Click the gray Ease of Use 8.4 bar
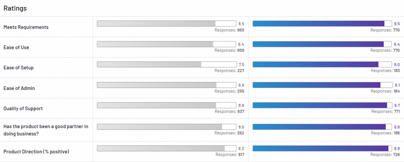The width and height of the screenshot is (404, 162). click(166, 44)
